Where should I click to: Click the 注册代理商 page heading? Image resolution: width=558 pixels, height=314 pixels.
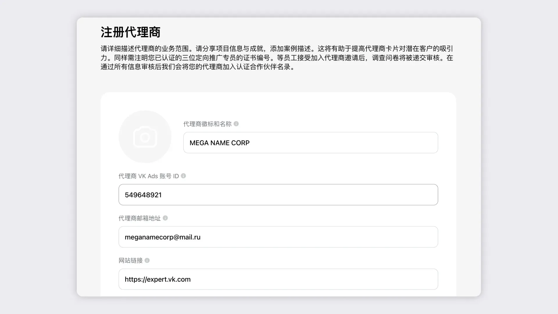pyautogui.click(x=130, y=32)
